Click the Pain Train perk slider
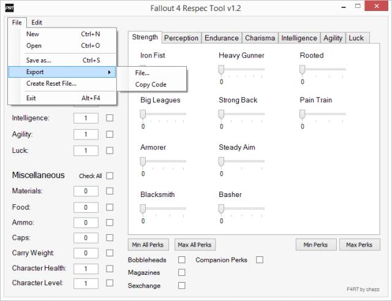392x301 pixels. click(x=323, y=114)
